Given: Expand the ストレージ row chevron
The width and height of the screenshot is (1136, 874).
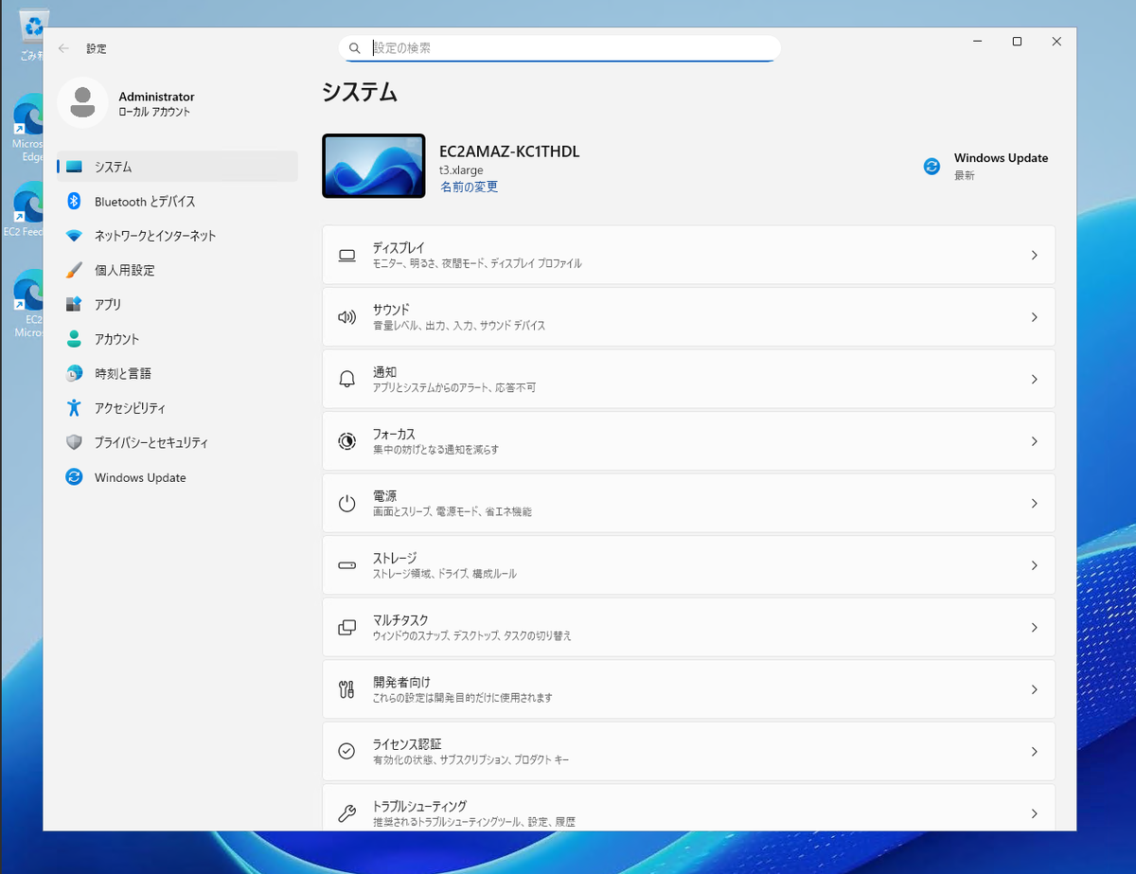Looking at the screenshot, I should (1034, 565).
